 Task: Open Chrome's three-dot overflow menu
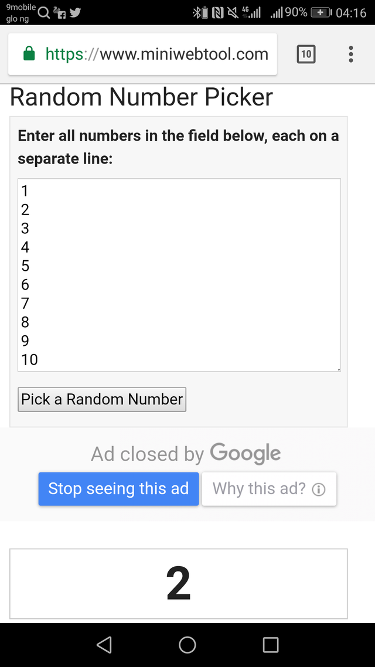click(x=350, y=55)
